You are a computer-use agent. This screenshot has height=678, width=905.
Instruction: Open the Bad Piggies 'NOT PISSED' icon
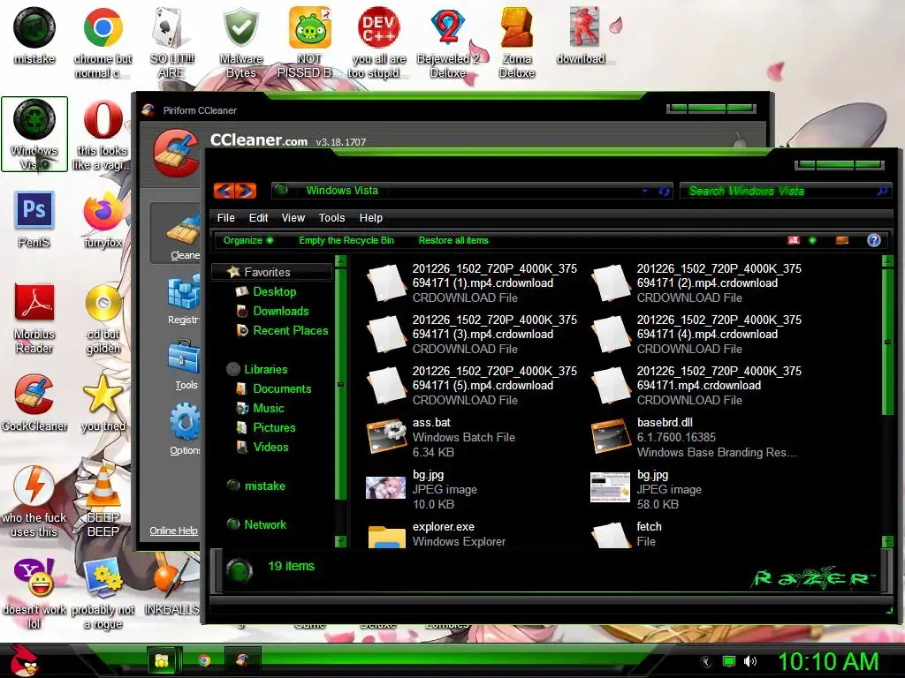(309, 42)
